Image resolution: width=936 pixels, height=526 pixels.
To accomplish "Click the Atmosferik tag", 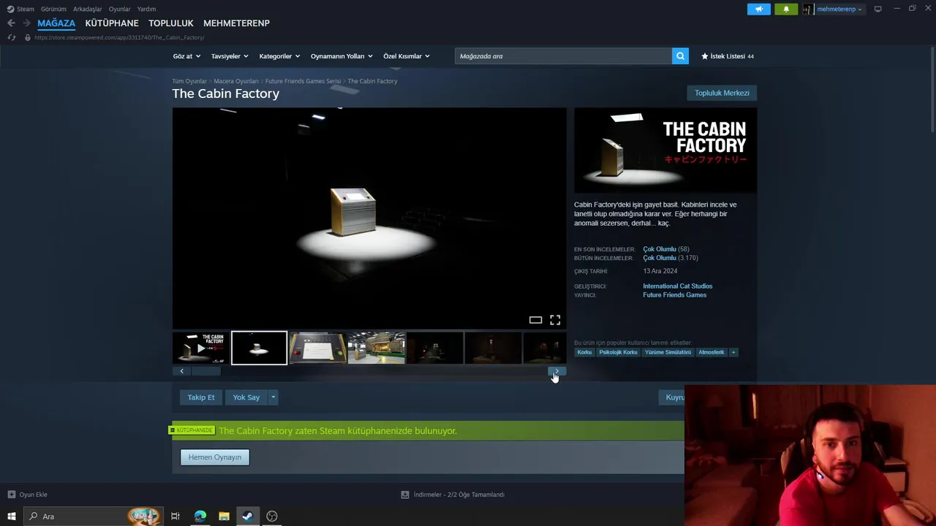I will [x=711, y=352].
